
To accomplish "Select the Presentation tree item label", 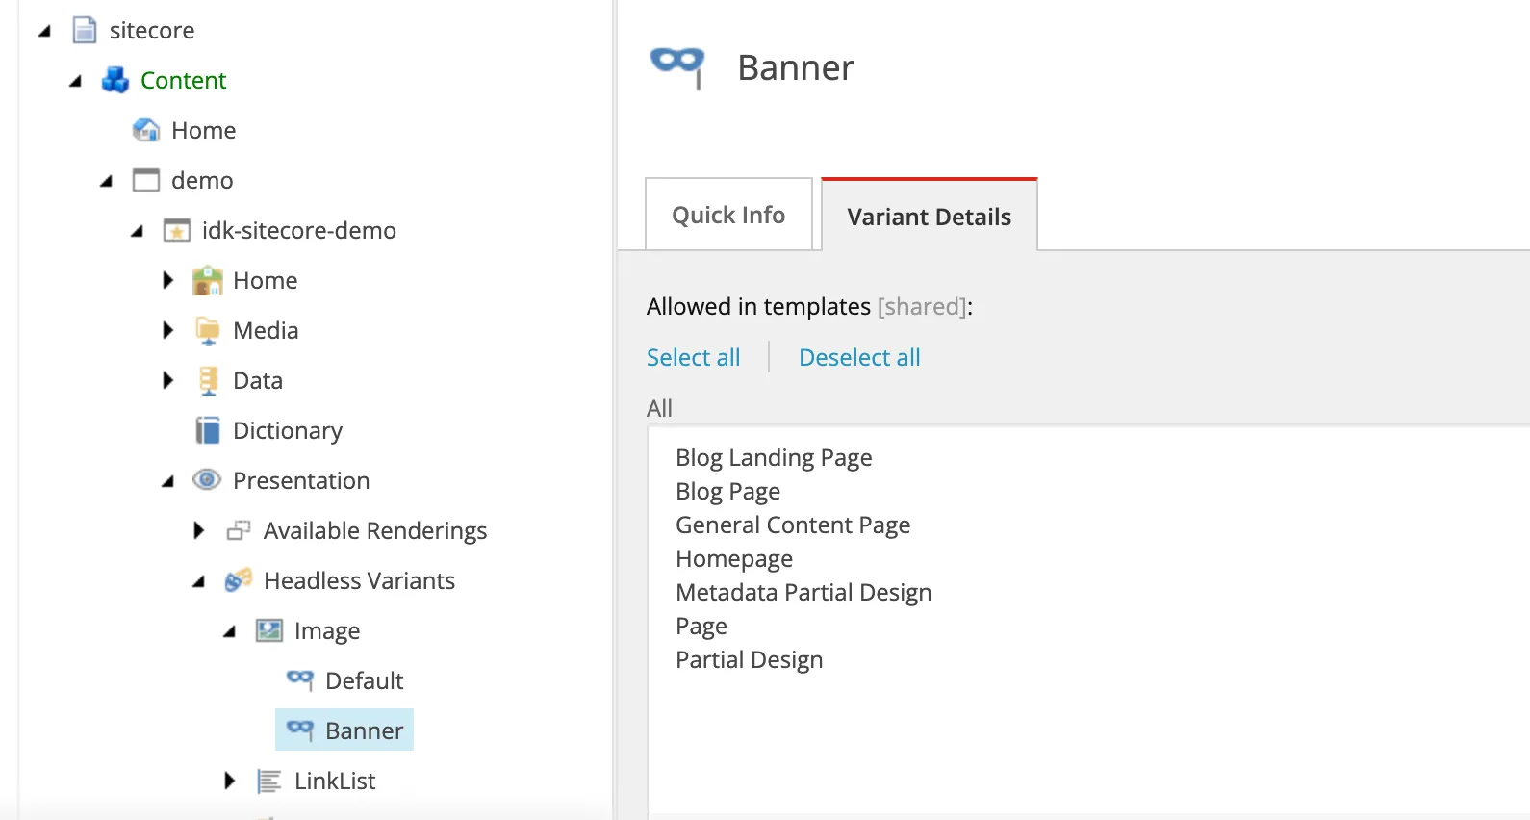I will tap(301, 480).
